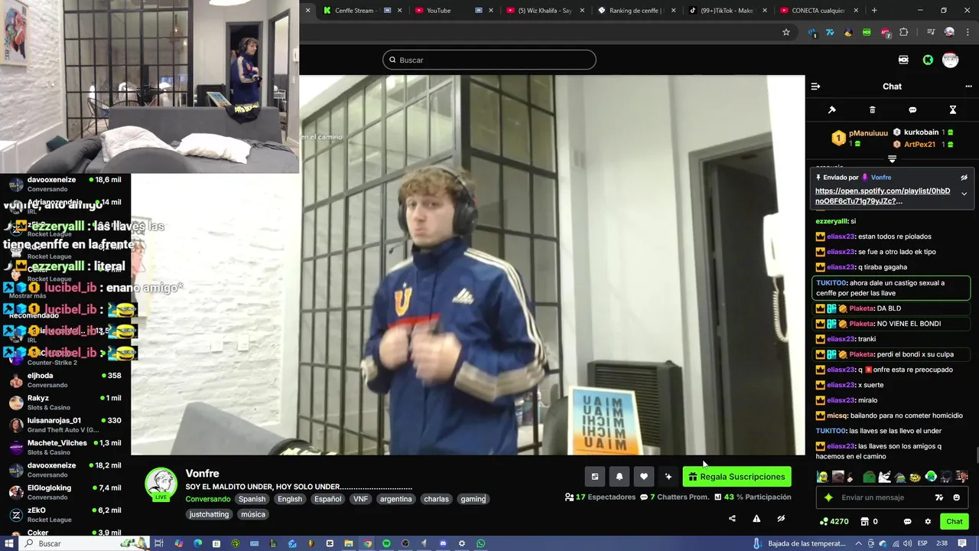Image resolution: width=979 pixels, height=551 pixels.
Task: Open chat bubble mode icon in toolbar
Action: (912, 110)
